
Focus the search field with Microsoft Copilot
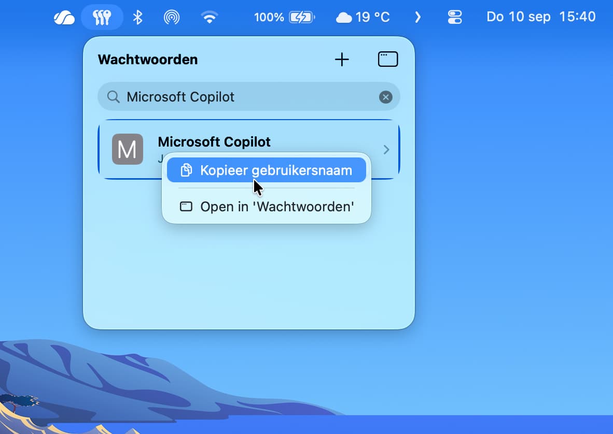pyautogui.click(x=248, y=96)
